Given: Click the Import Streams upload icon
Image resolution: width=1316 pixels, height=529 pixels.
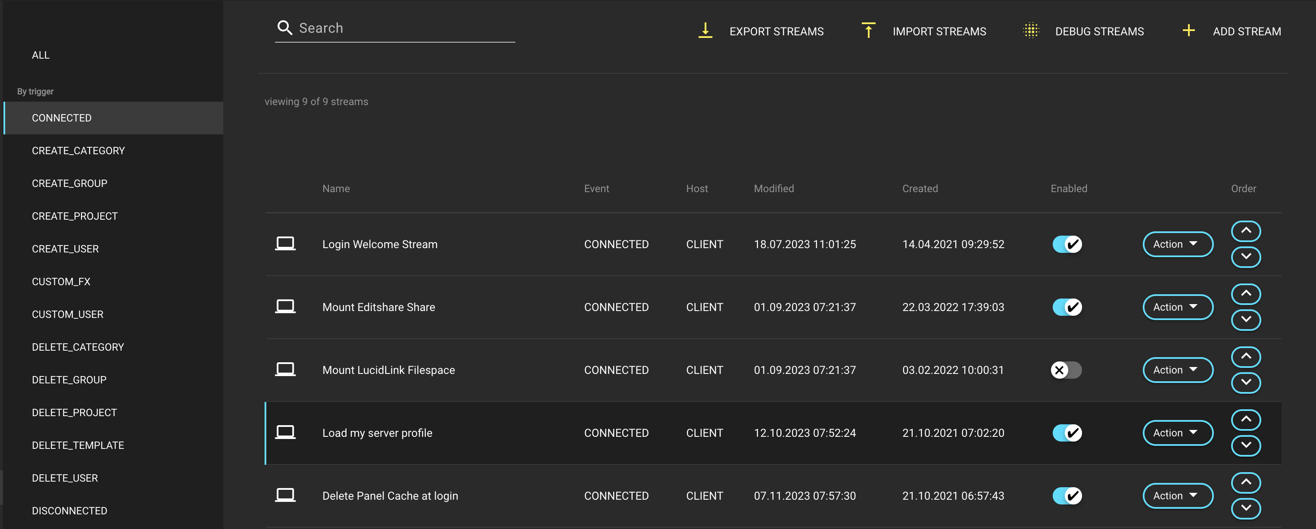Looking at the screenshot, I should (x=868, y=31).
